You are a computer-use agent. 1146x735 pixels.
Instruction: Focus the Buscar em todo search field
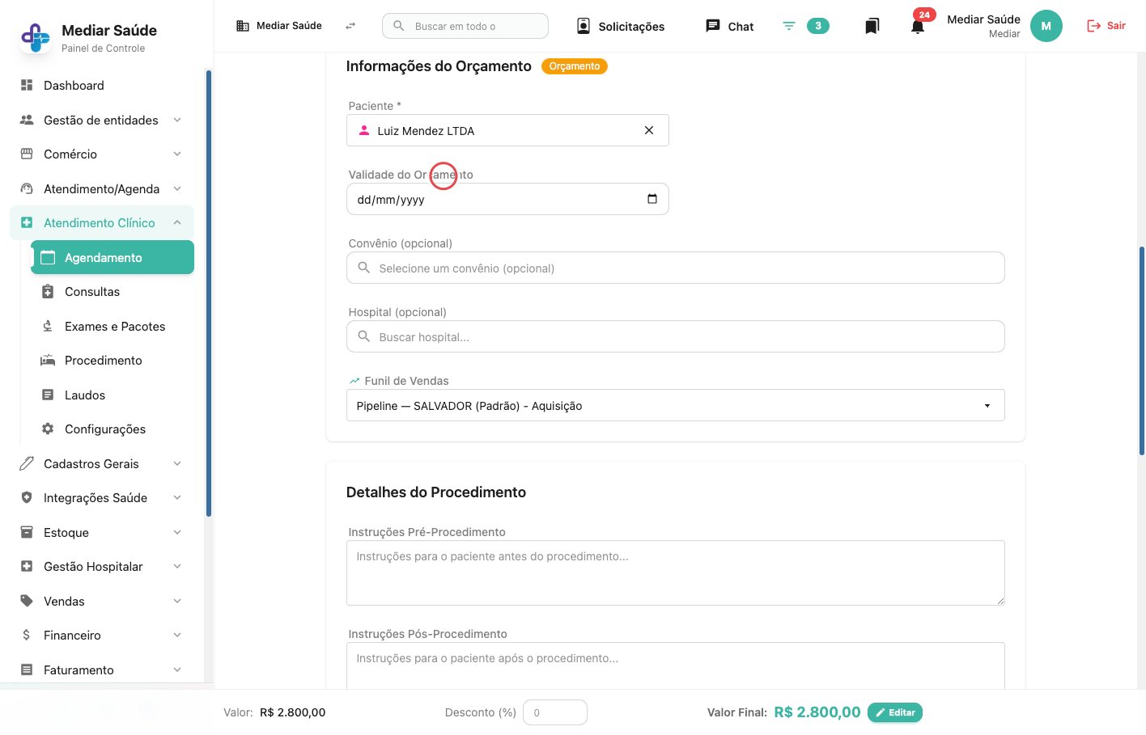465,26
